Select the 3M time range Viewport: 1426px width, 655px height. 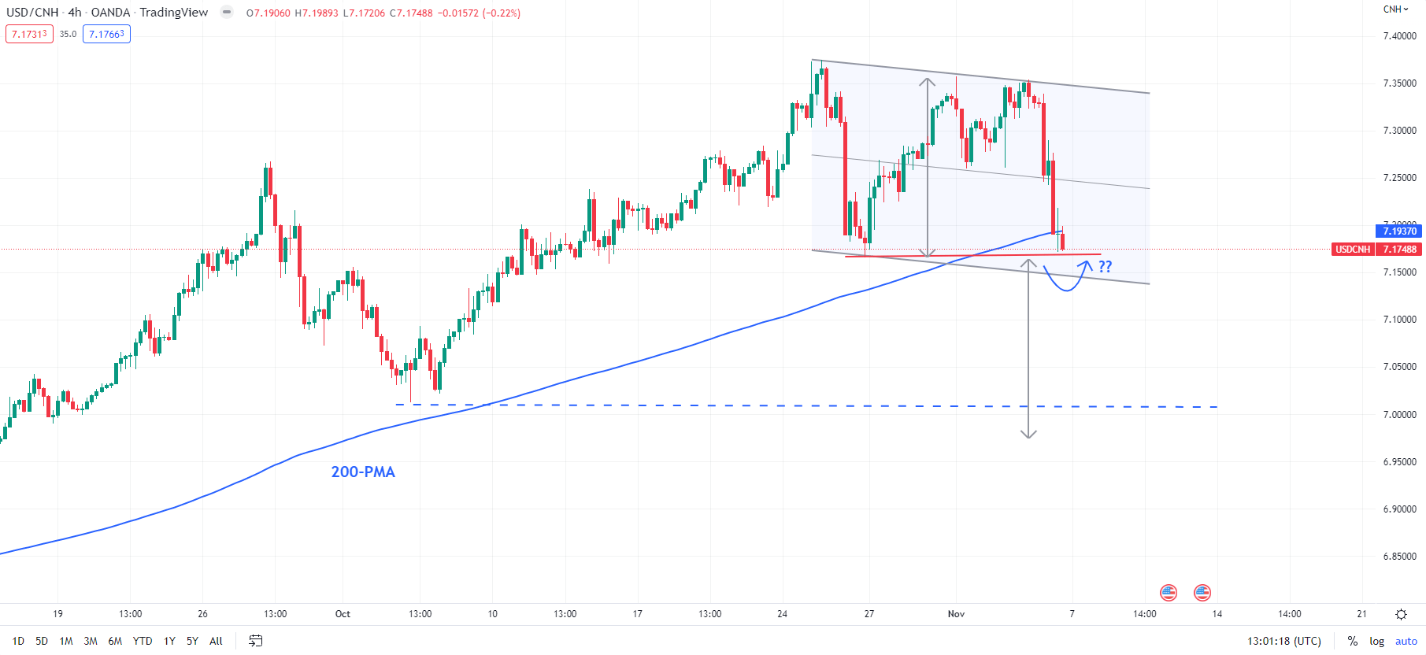pyautogui.click(x=91, y=641)
